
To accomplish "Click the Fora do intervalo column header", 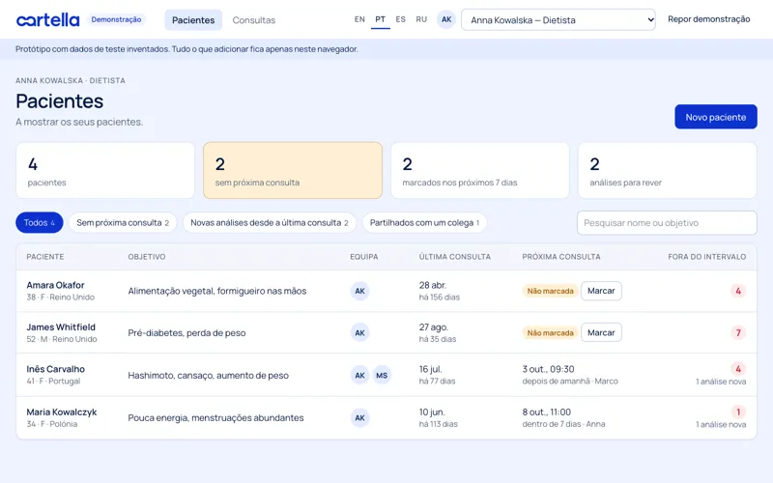I will [x=707, y=257].
